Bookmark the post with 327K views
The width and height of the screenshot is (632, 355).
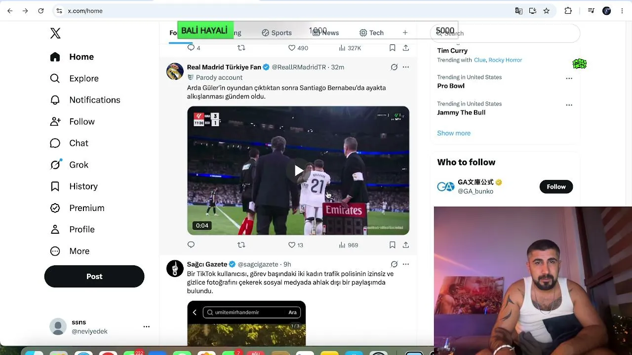(x=392, y=48)
